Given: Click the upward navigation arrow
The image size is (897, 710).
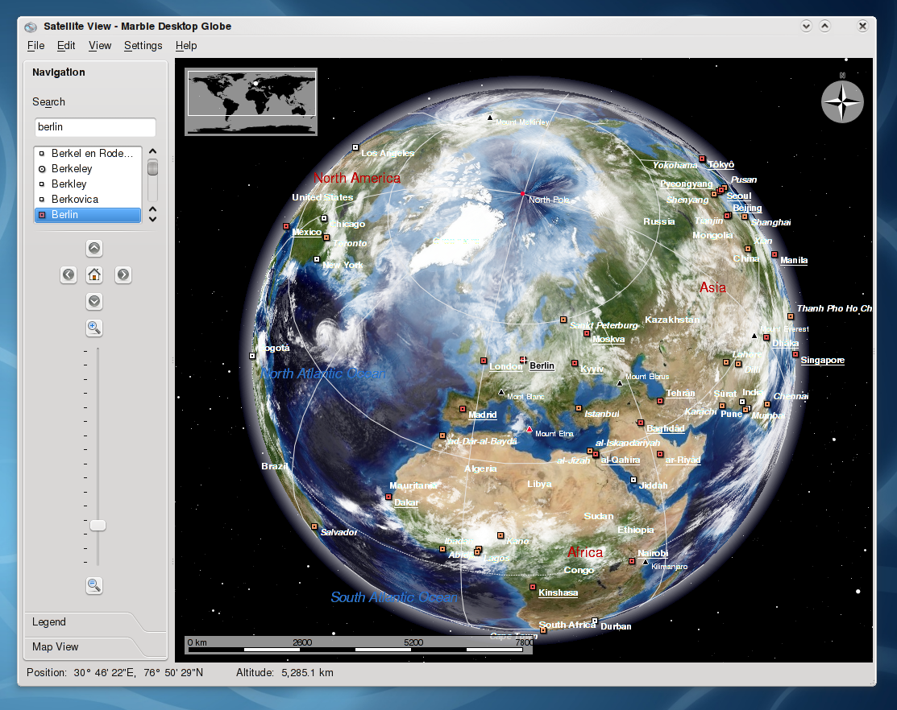Looking at the screenshot, I should [x=94, y=248].
